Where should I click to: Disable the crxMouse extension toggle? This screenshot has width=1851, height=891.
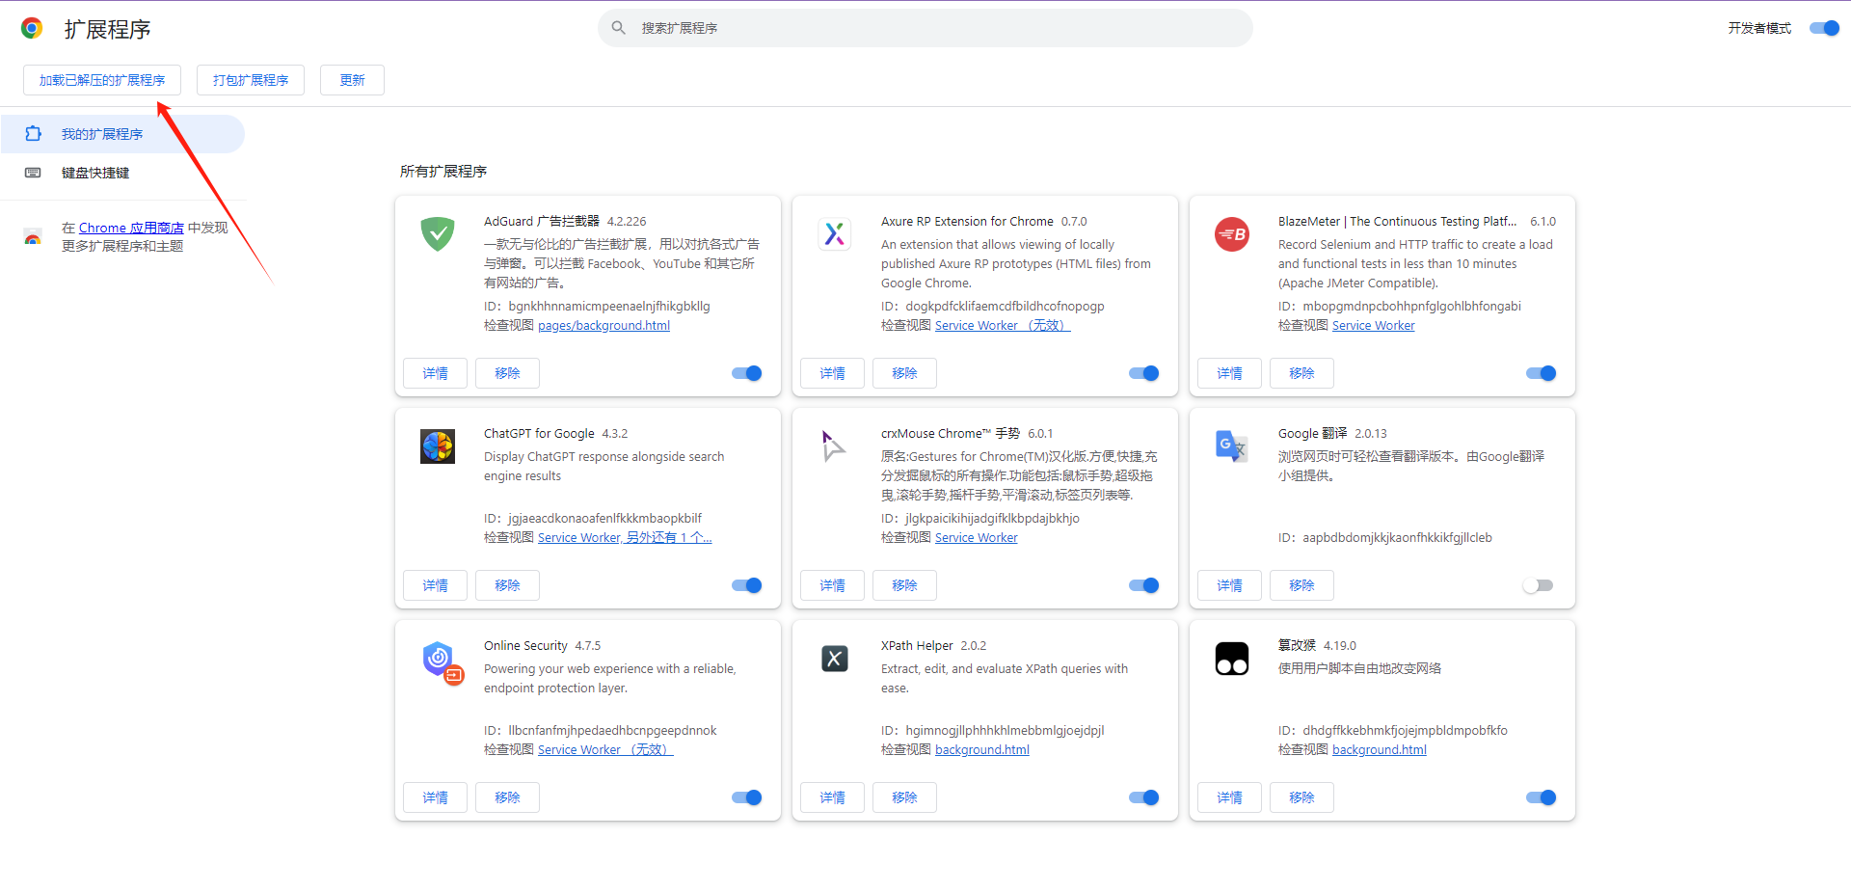[1144, 585]
